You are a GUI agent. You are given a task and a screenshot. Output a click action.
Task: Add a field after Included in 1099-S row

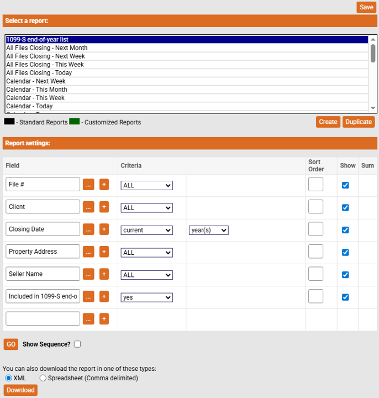pyautogui.click(x=104, y=296)
